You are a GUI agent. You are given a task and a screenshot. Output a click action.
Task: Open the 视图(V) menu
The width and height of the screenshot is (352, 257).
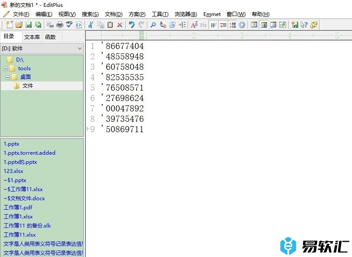67,14
